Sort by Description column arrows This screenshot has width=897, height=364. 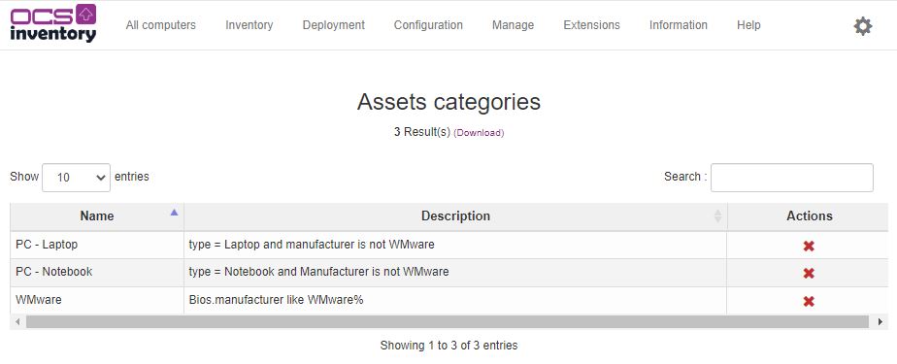718,216
